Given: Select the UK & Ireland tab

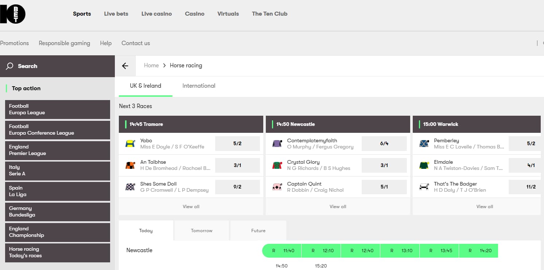Looking at the screenshot, I should click(x=145, y=86).
